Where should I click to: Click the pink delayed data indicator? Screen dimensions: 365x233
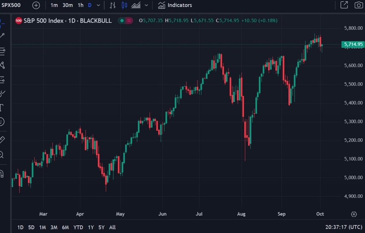coord(129,21)
